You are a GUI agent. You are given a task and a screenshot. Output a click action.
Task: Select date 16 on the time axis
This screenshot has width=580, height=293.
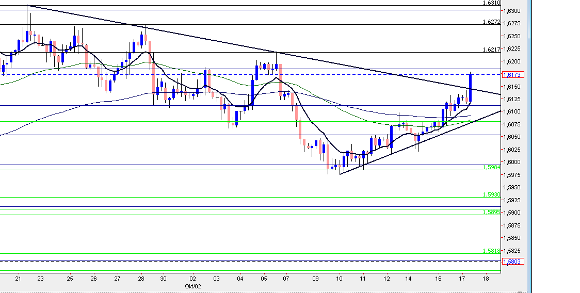pos(438,279)
